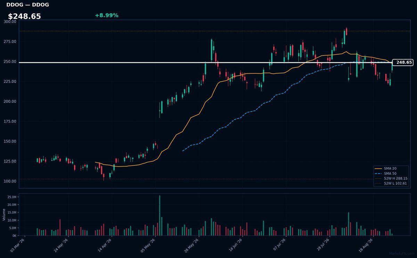Click the 20.0M volume axis label
The height and width of the screenshot is (258, 417).
(12, 205)
